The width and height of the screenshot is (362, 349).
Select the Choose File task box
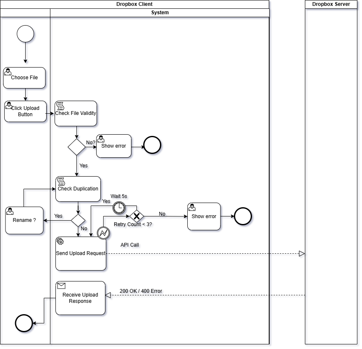(24, 78)
